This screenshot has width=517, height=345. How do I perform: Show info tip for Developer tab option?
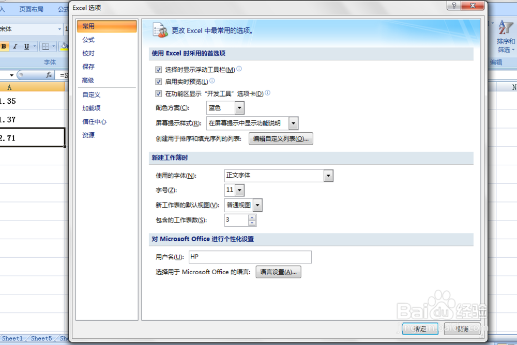tap(267, 92)
